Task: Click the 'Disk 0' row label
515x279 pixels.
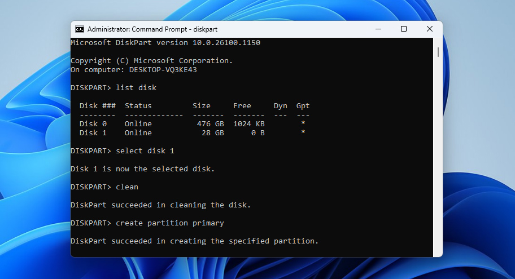Action: (x=93, y=124)
